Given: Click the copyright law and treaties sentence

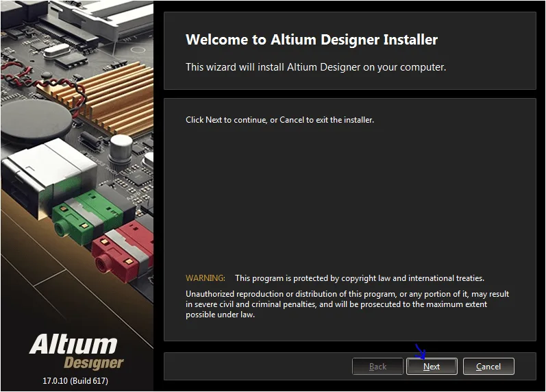Looking at the screenshot, I should (360, 278).
